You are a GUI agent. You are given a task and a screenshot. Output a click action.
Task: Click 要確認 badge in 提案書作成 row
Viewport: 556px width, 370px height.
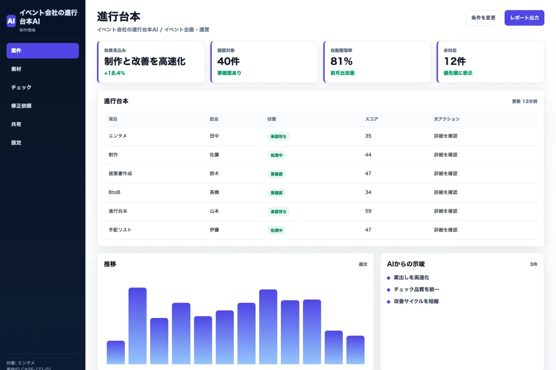tap(276, 174)
